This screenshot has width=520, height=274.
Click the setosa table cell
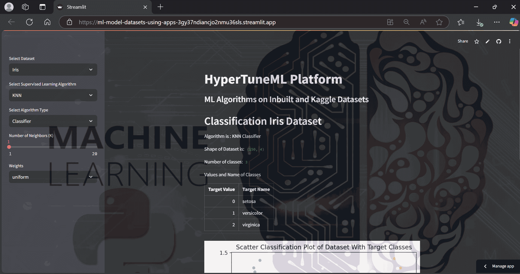click(256, 201)
